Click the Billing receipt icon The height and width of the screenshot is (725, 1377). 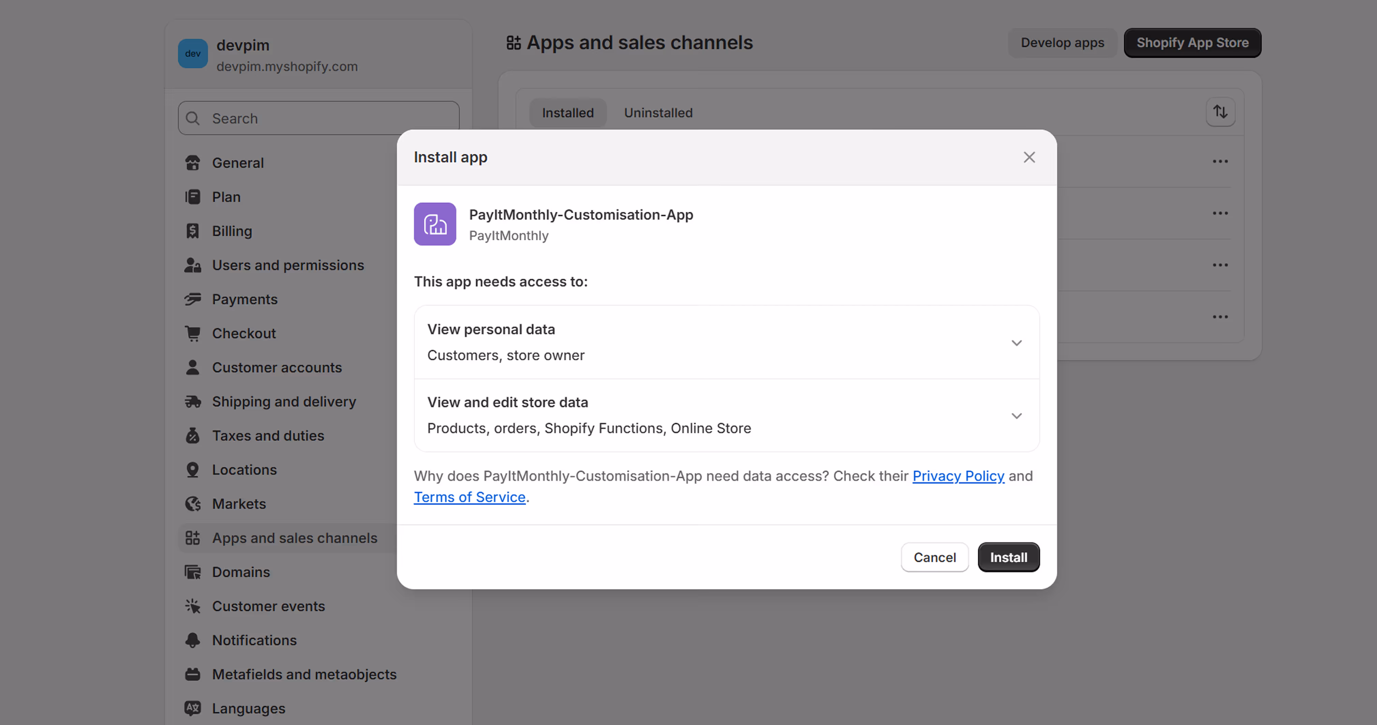point(192,231)
